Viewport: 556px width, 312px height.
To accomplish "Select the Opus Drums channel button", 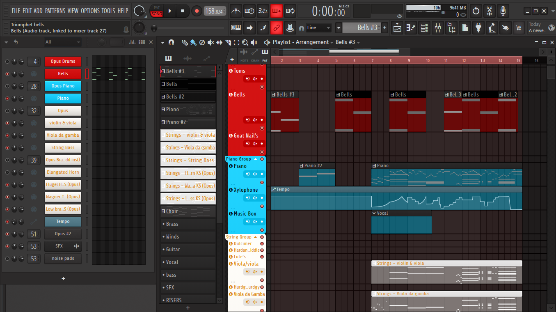I will (63, 62).
